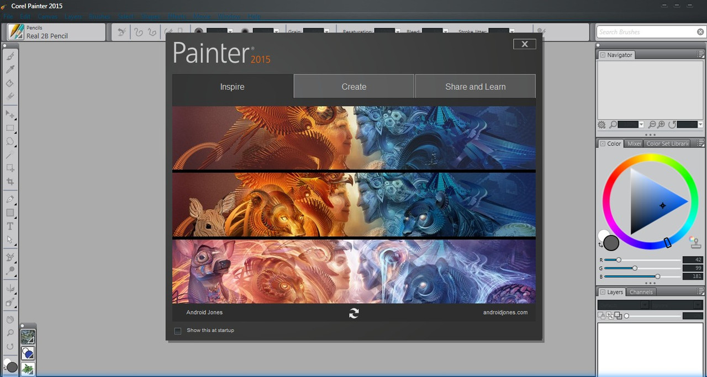Screen dimensions: 707x377
Task: Select the Brush tool in the toolbox
Action: click(x=10, y=56)
